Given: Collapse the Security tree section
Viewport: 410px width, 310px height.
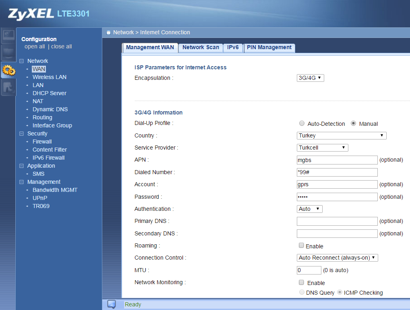Looking at the screenshot, I should tap(21, 133).
